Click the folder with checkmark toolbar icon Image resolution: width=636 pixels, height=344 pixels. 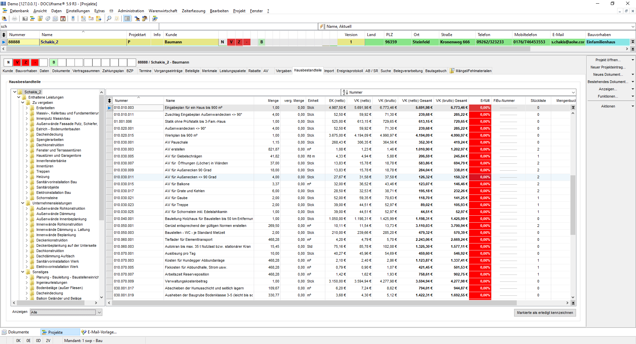[40, 19]
